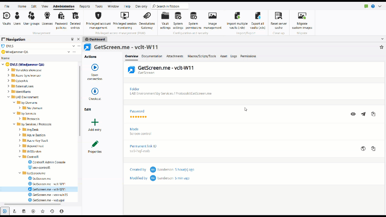This screenshot has height=217, width=386.
Task: Open the Permissions tab
Action: tap(248, 56)
